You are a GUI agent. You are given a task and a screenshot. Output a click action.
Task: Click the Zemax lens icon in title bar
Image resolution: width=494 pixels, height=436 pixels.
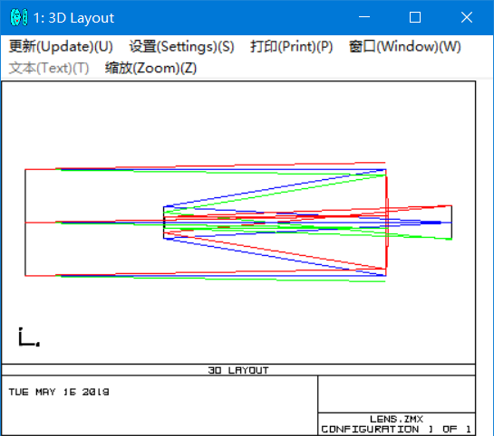click(x=19, y=17)
